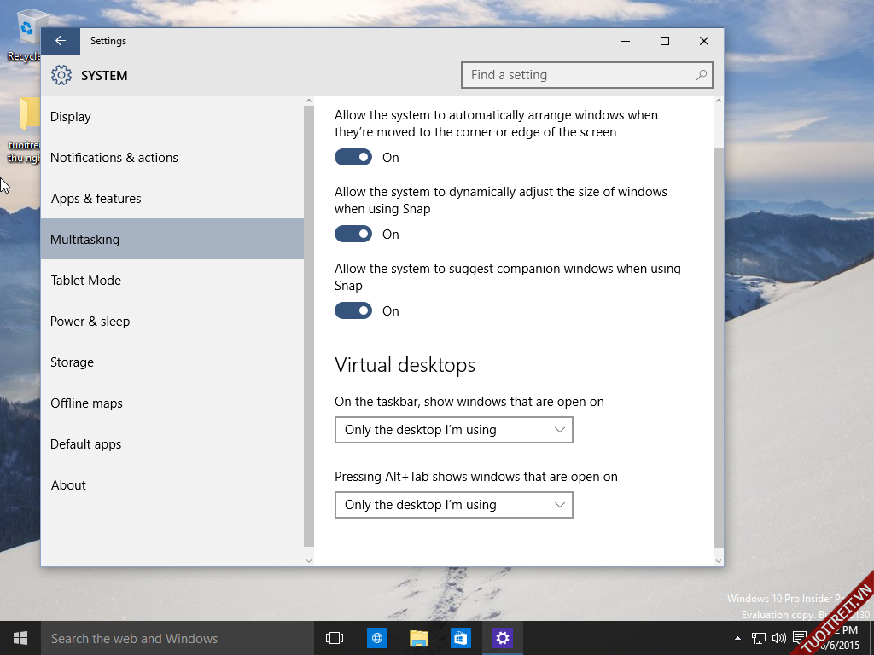The image size is (874, 655).
Task: Open Task View from the taskbar
Action: pos(335,638)
